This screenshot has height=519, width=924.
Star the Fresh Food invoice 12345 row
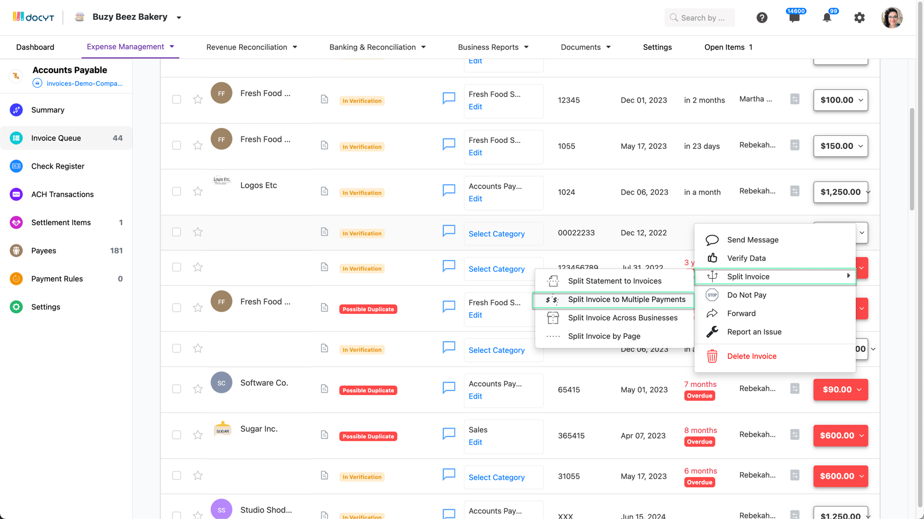198,99
